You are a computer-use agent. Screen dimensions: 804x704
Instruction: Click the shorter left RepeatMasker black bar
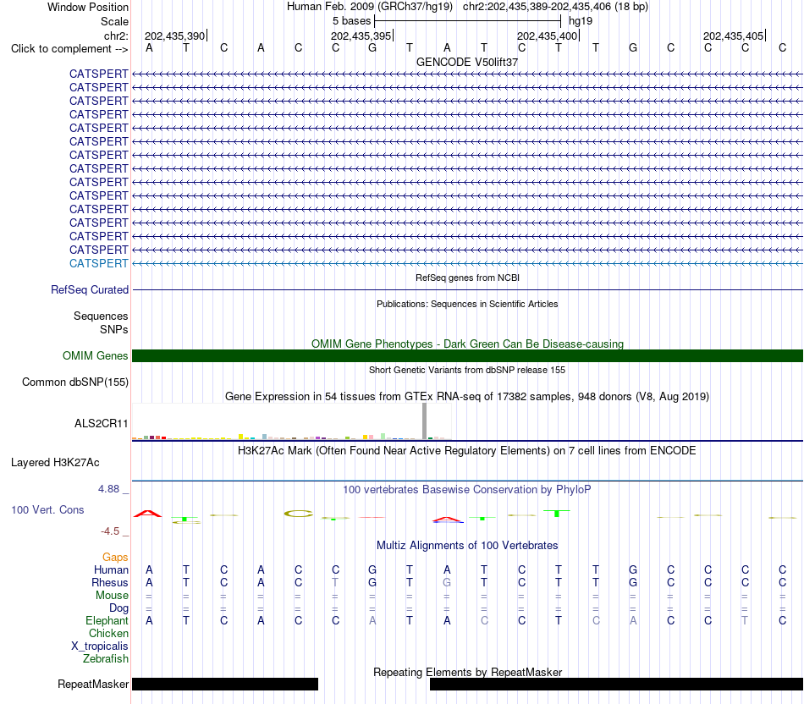225,684
